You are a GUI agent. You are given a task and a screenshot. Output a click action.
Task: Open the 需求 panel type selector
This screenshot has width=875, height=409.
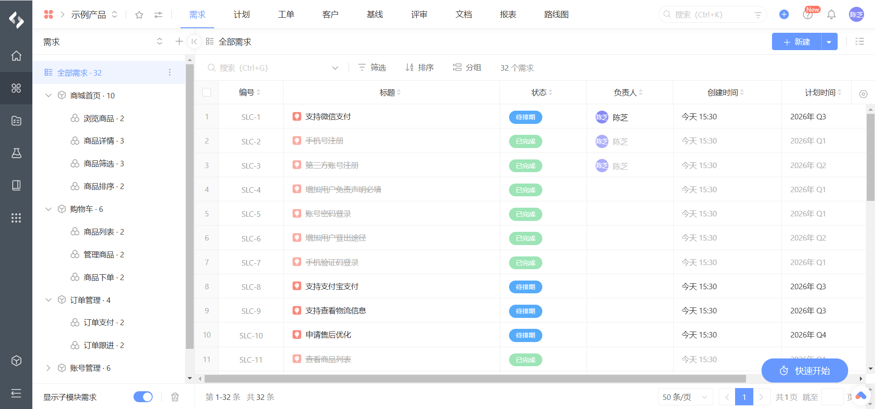tap(160, 41)
